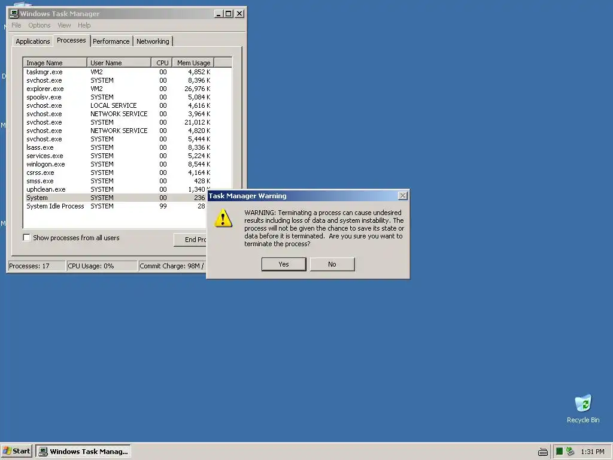Select the System Idle Process row
The height and width of the screenshot is (460, 613).
[116, 206]
